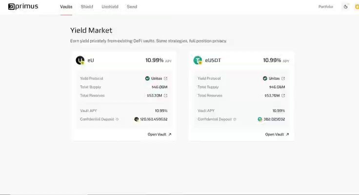Click the Vault APY value in eU card
This screenshot has height=195, width=359.
(x=161, y=111)
